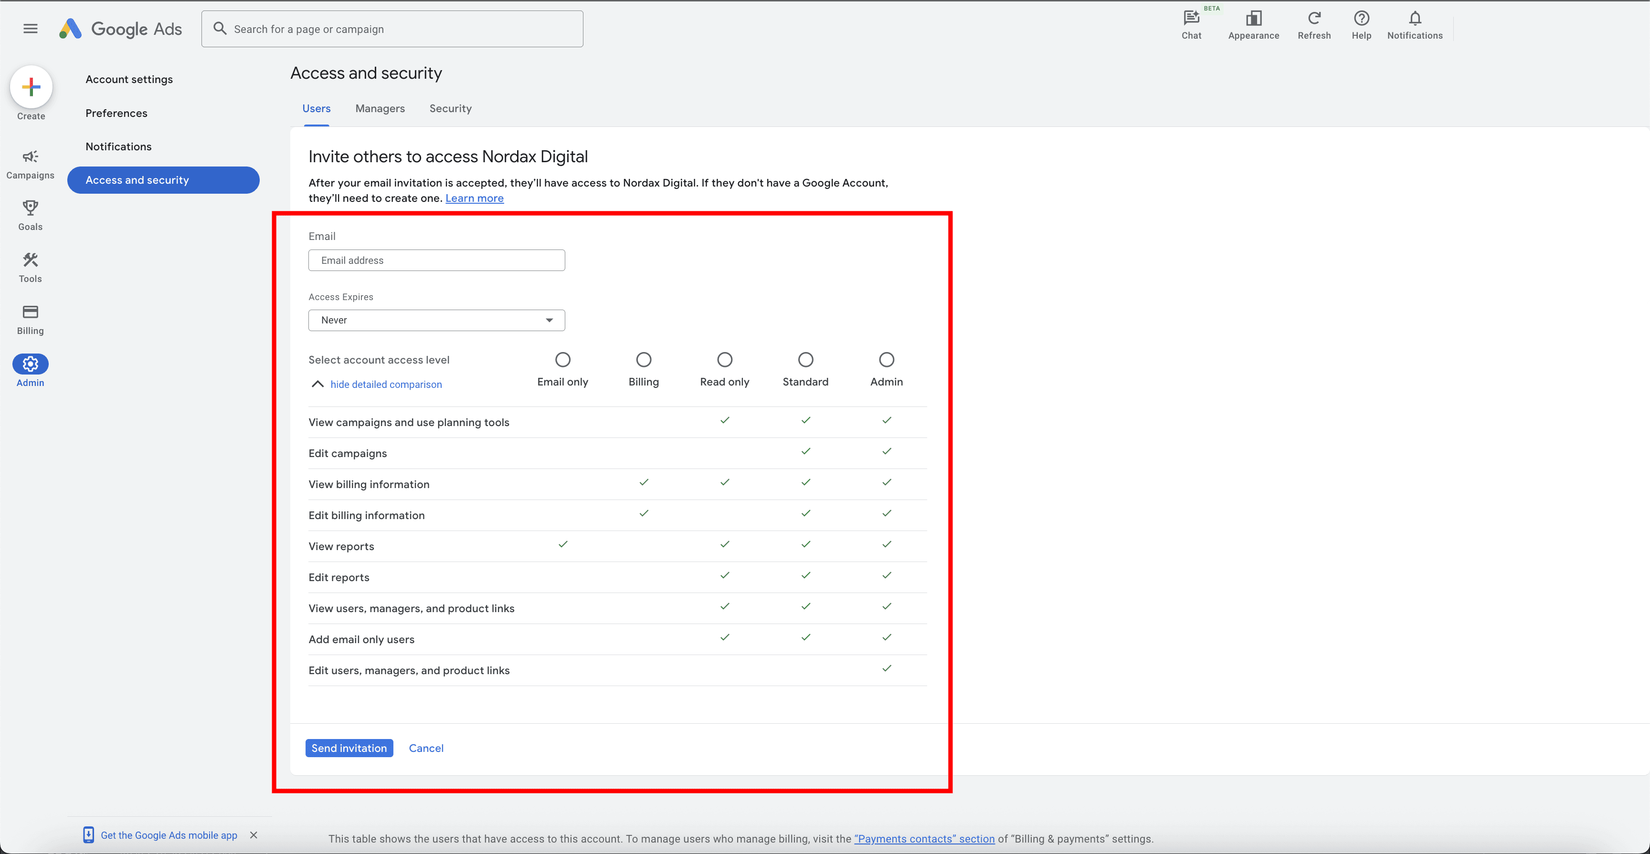
Task: Collapse detailed comparison chevron
Action: click(x=317, y=384)
